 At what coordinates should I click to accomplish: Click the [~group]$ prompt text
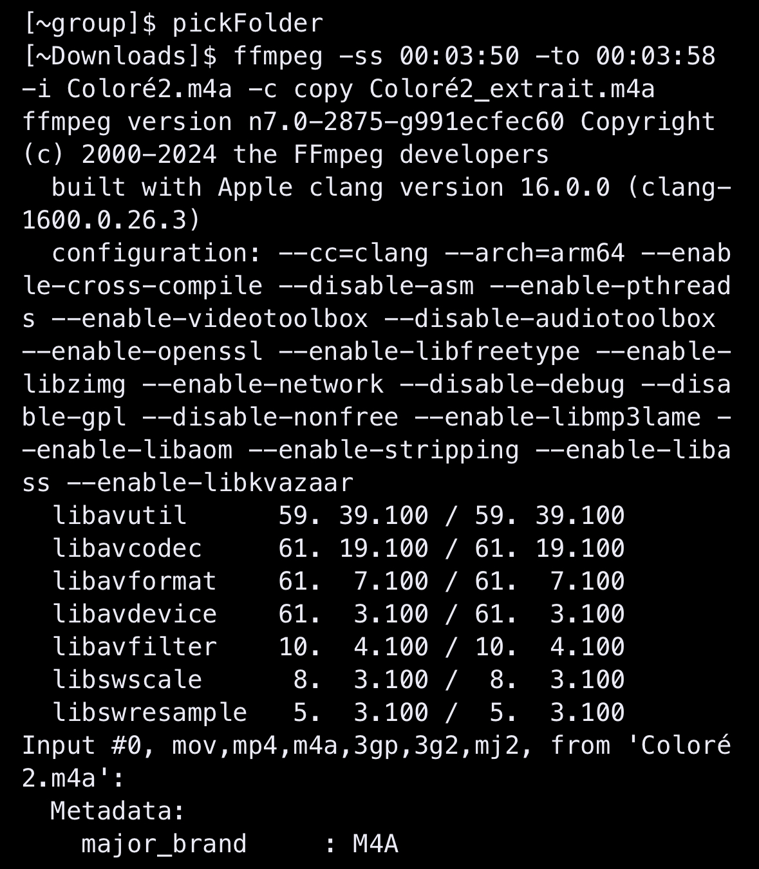89,24
